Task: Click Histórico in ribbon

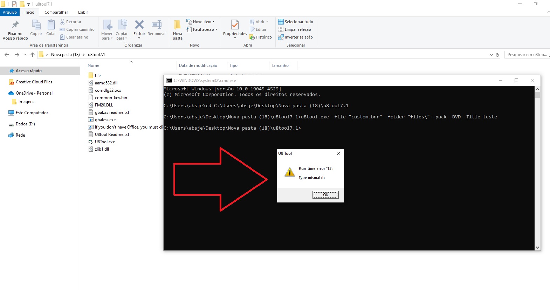Action: click(260, 37)
